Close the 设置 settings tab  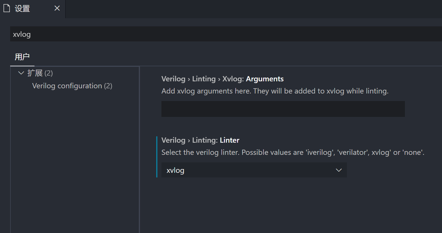point(57,8)
